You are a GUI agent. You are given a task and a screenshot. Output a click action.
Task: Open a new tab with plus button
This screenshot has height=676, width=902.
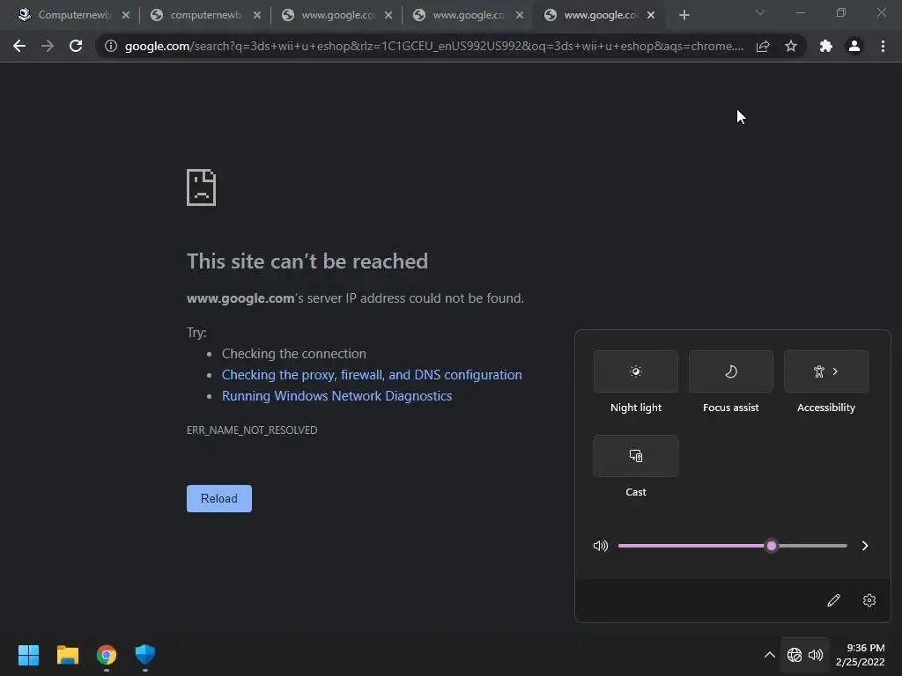coord(684,15)
